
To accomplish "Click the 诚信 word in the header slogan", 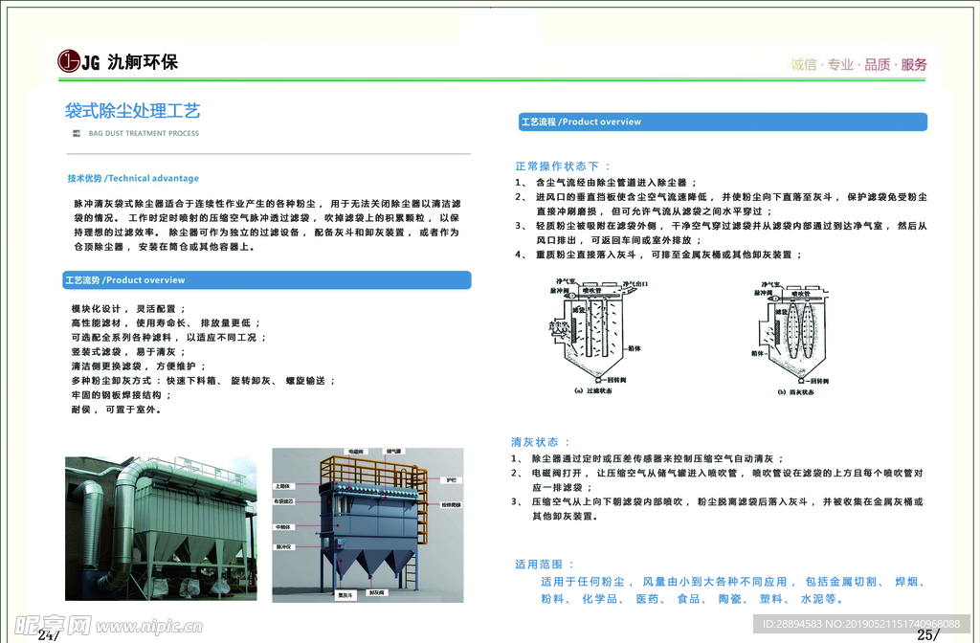I will click(x=804, y=65).
